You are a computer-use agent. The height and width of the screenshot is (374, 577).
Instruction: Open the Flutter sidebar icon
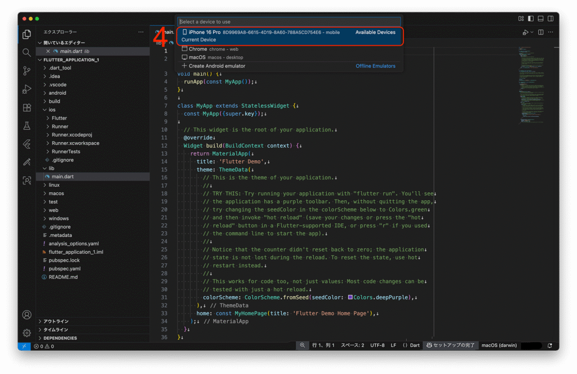26,144
